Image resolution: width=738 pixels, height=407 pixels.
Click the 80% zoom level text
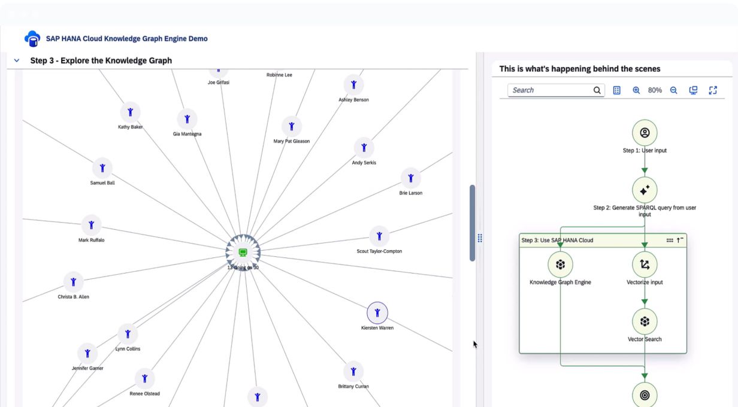tap(655, 90)
